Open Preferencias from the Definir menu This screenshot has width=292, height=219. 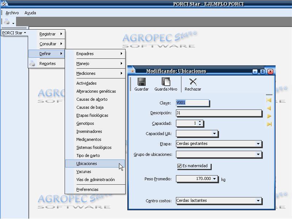pyautogui.click(x=95, y=189)
